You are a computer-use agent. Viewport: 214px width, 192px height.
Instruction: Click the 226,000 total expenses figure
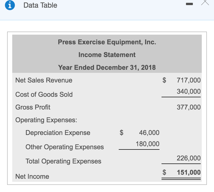[x=189, y=158]
